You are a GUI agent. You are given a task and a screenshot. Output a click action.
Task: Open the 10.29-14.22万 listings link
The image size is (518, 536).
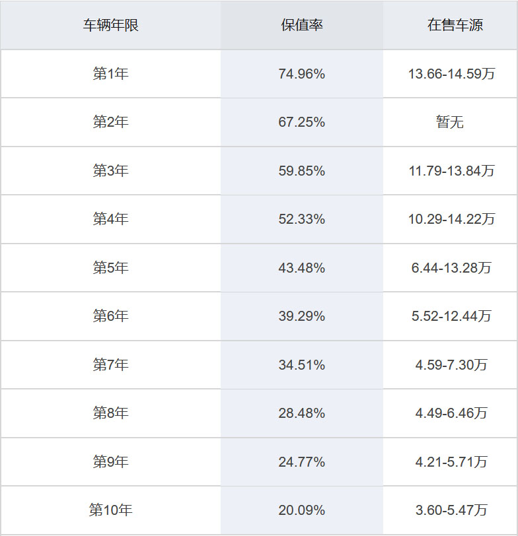click(x=451, y=219)
